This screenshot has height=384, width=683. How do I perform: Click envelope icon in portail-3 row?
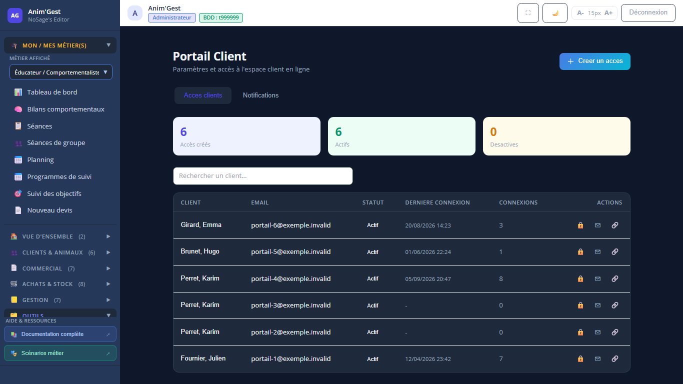click(597, 305)
